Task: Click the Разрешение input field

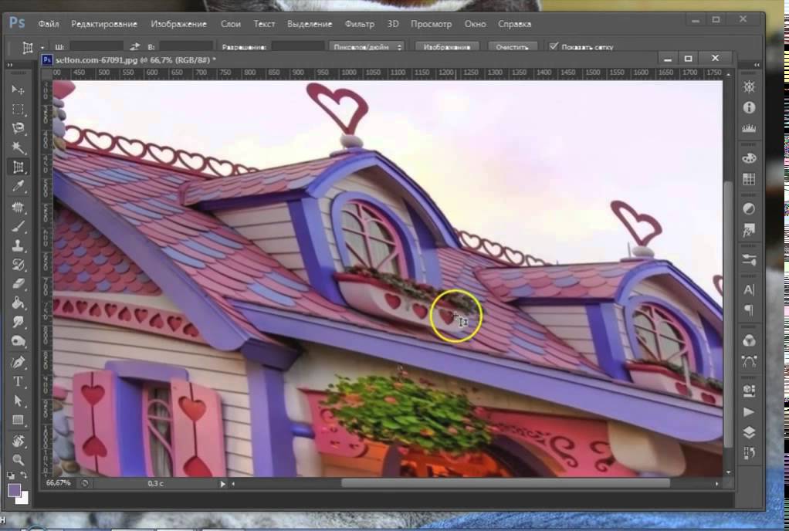Action: pos(297,47)
